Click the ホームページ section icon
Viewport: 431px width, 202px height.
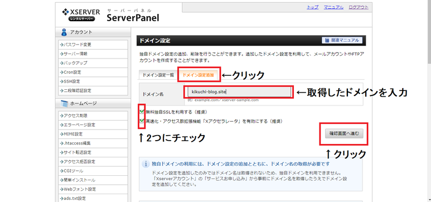64,104
